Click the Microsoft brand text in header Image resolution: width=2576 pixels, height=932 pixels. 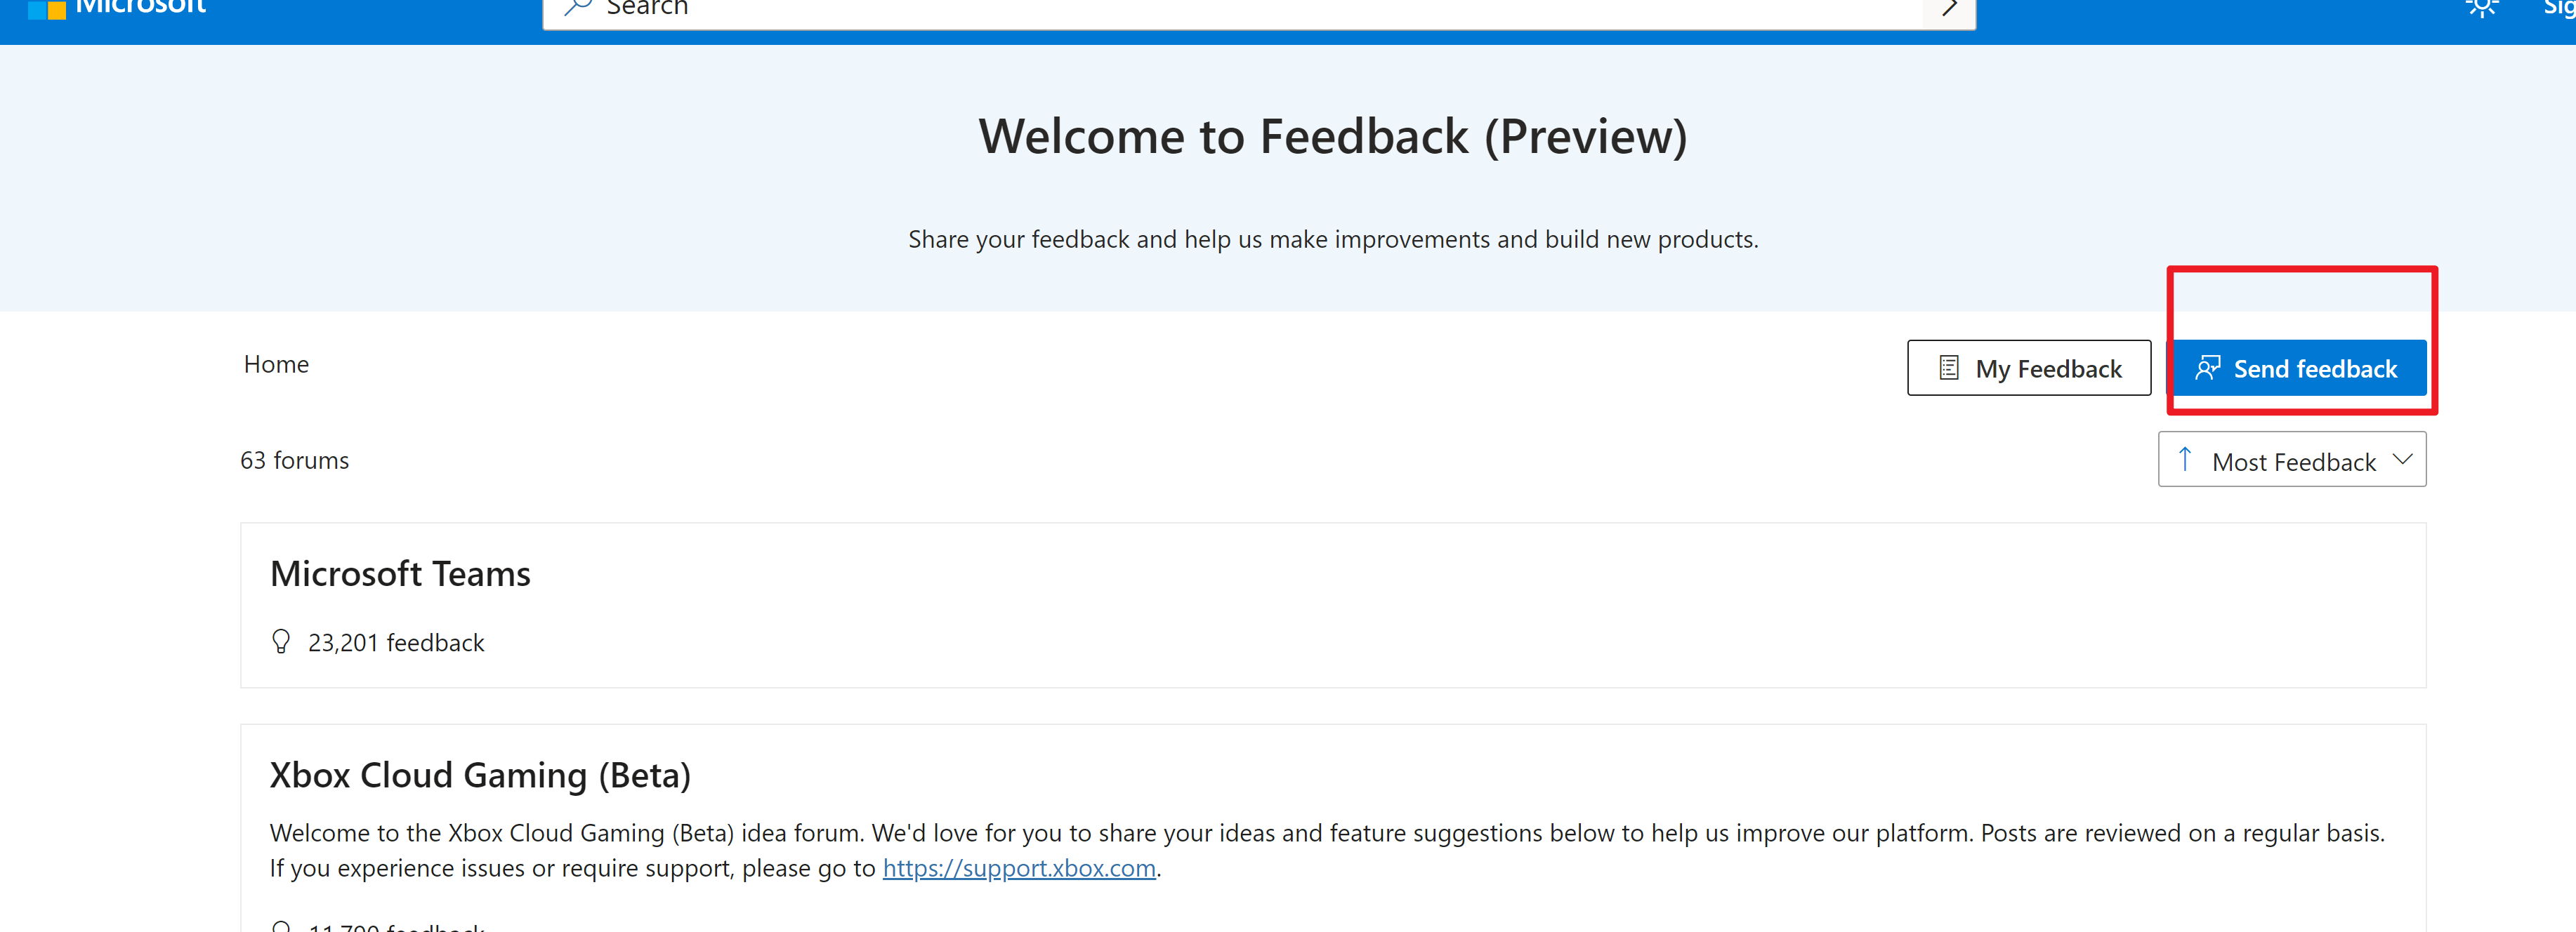coord(141,6)
